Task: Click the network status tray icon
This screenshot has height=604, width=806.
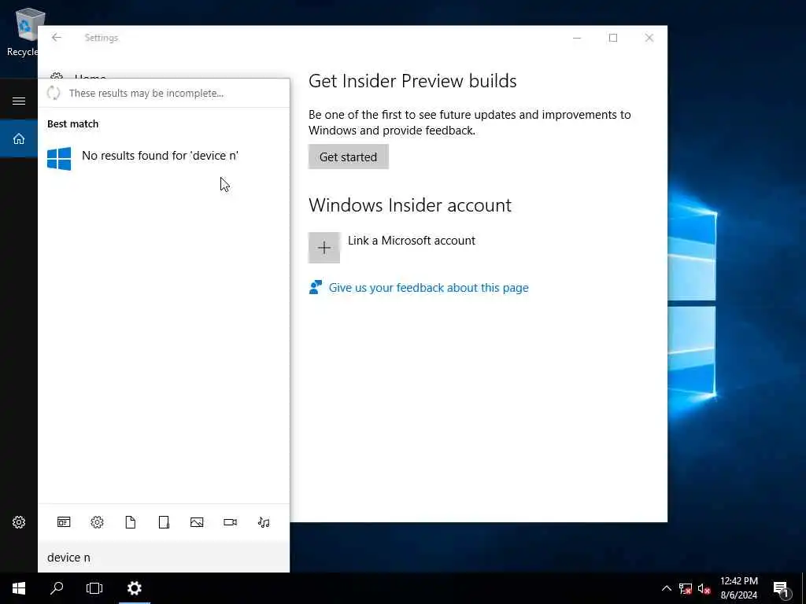Action: click(686, 588)
